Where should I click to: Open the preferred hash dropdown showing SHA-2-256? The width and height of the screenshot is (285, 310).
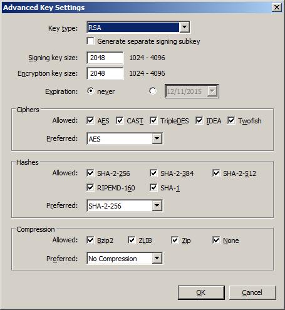(x=125, y=205)
